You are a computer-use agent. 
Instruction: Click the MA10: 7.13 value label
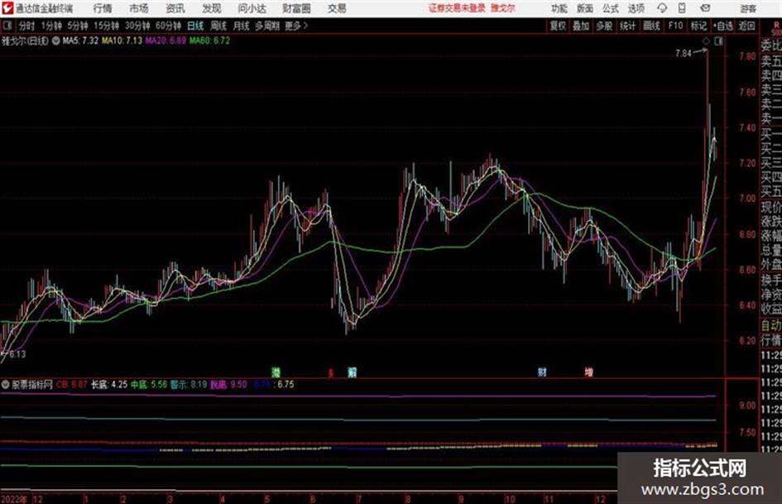tap(122, 41)
